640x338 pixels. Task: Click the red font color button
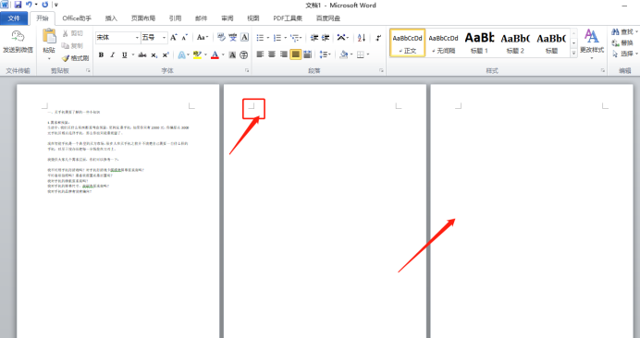point(215,54)
